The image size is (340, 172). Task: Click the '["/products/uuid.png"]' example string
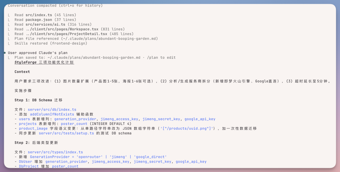187,129
